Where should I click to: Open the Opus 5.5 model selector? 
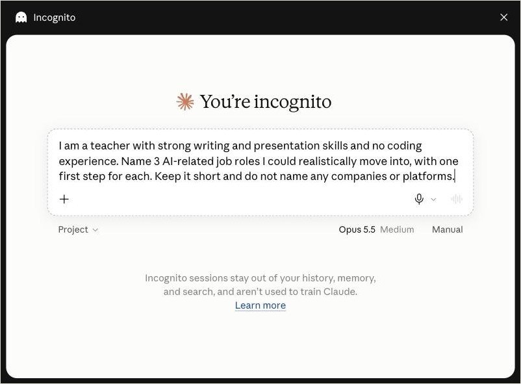tap(376, 229)
